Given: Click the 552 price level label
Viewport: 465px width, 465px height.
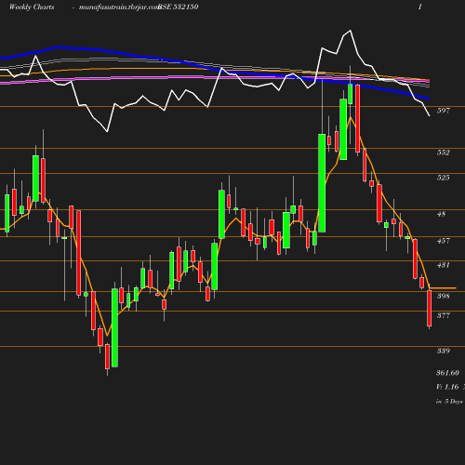Looking at the screenshot, I should point(443,153).
